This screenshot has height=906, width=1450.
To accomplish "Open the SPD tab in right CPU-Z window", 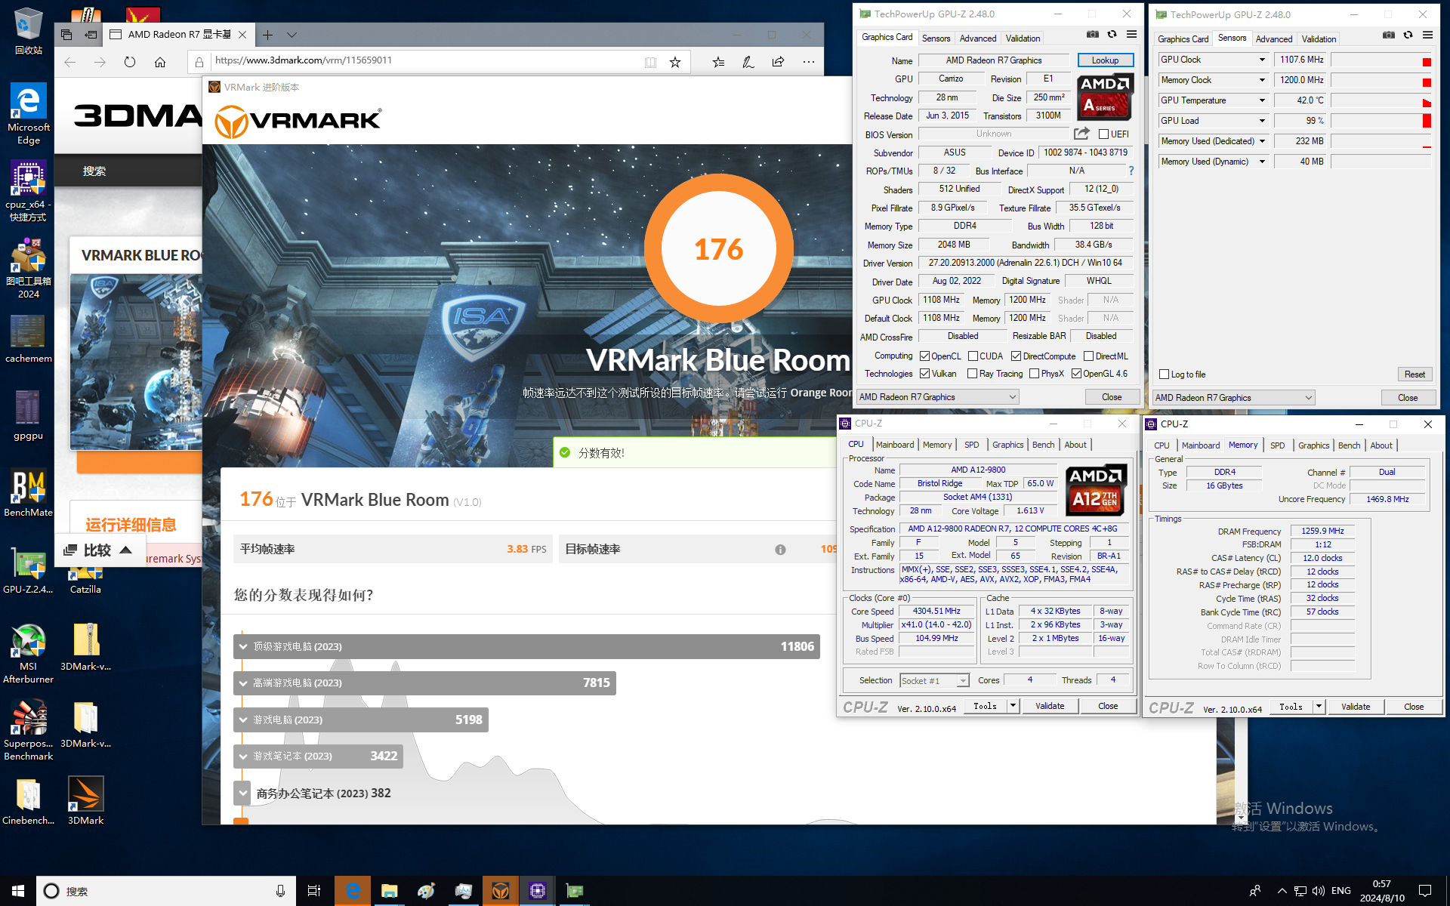I will 1277,445.
